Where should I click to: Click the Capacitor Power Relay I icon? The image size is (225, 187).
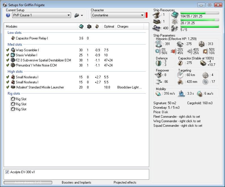pos(13,38)
